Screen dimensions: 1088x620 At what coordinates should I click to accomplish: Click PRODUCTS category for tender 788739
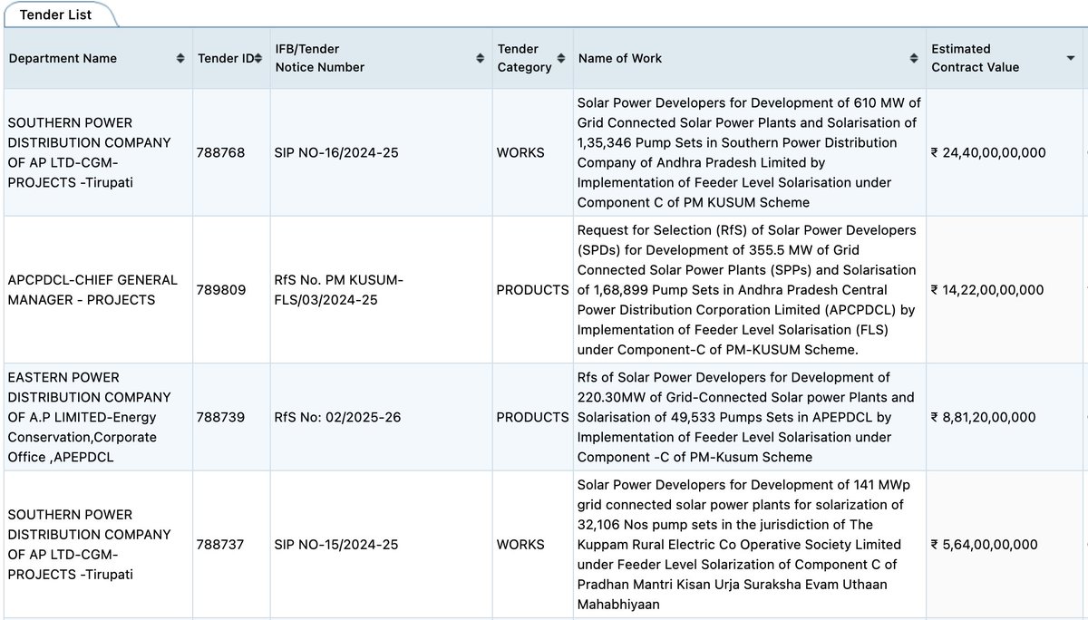(532, 417)
